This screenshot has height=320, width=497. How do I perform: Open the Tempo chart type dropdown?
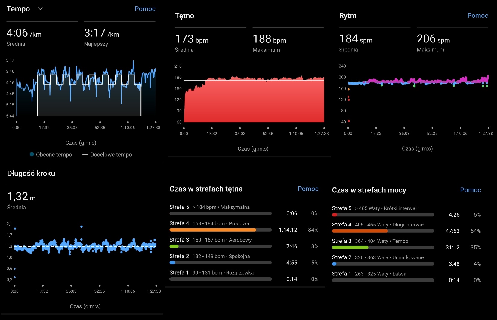40,9
